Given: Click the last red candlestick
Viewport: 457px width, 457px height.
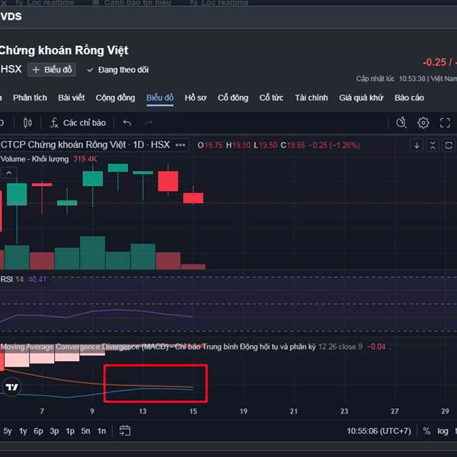Looking at the screenshot, I should [193, 198].
